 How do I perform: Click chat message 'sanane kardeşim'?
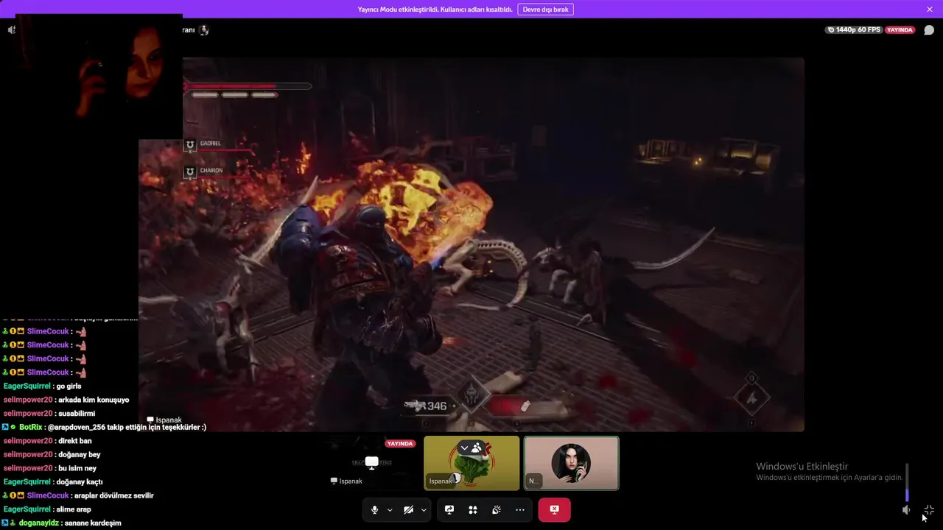[93, 523]
